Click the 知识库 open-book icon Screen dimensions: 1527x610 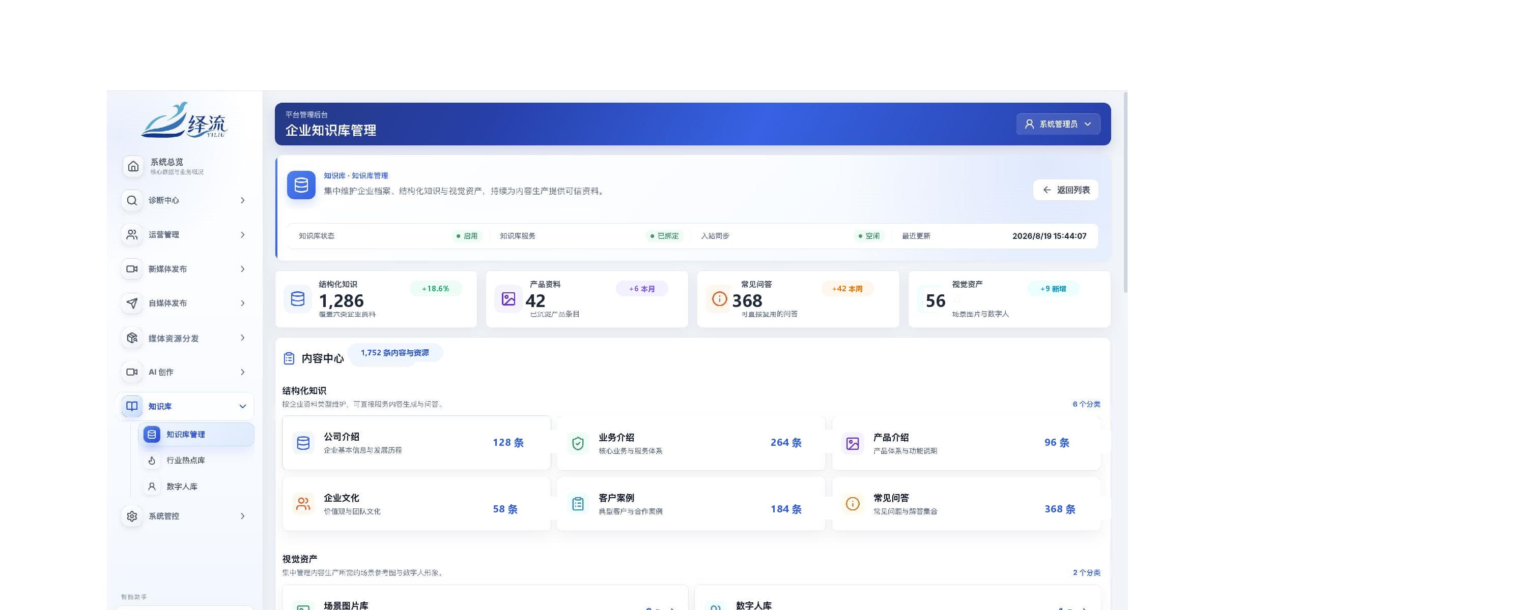[x=132, y=406]
